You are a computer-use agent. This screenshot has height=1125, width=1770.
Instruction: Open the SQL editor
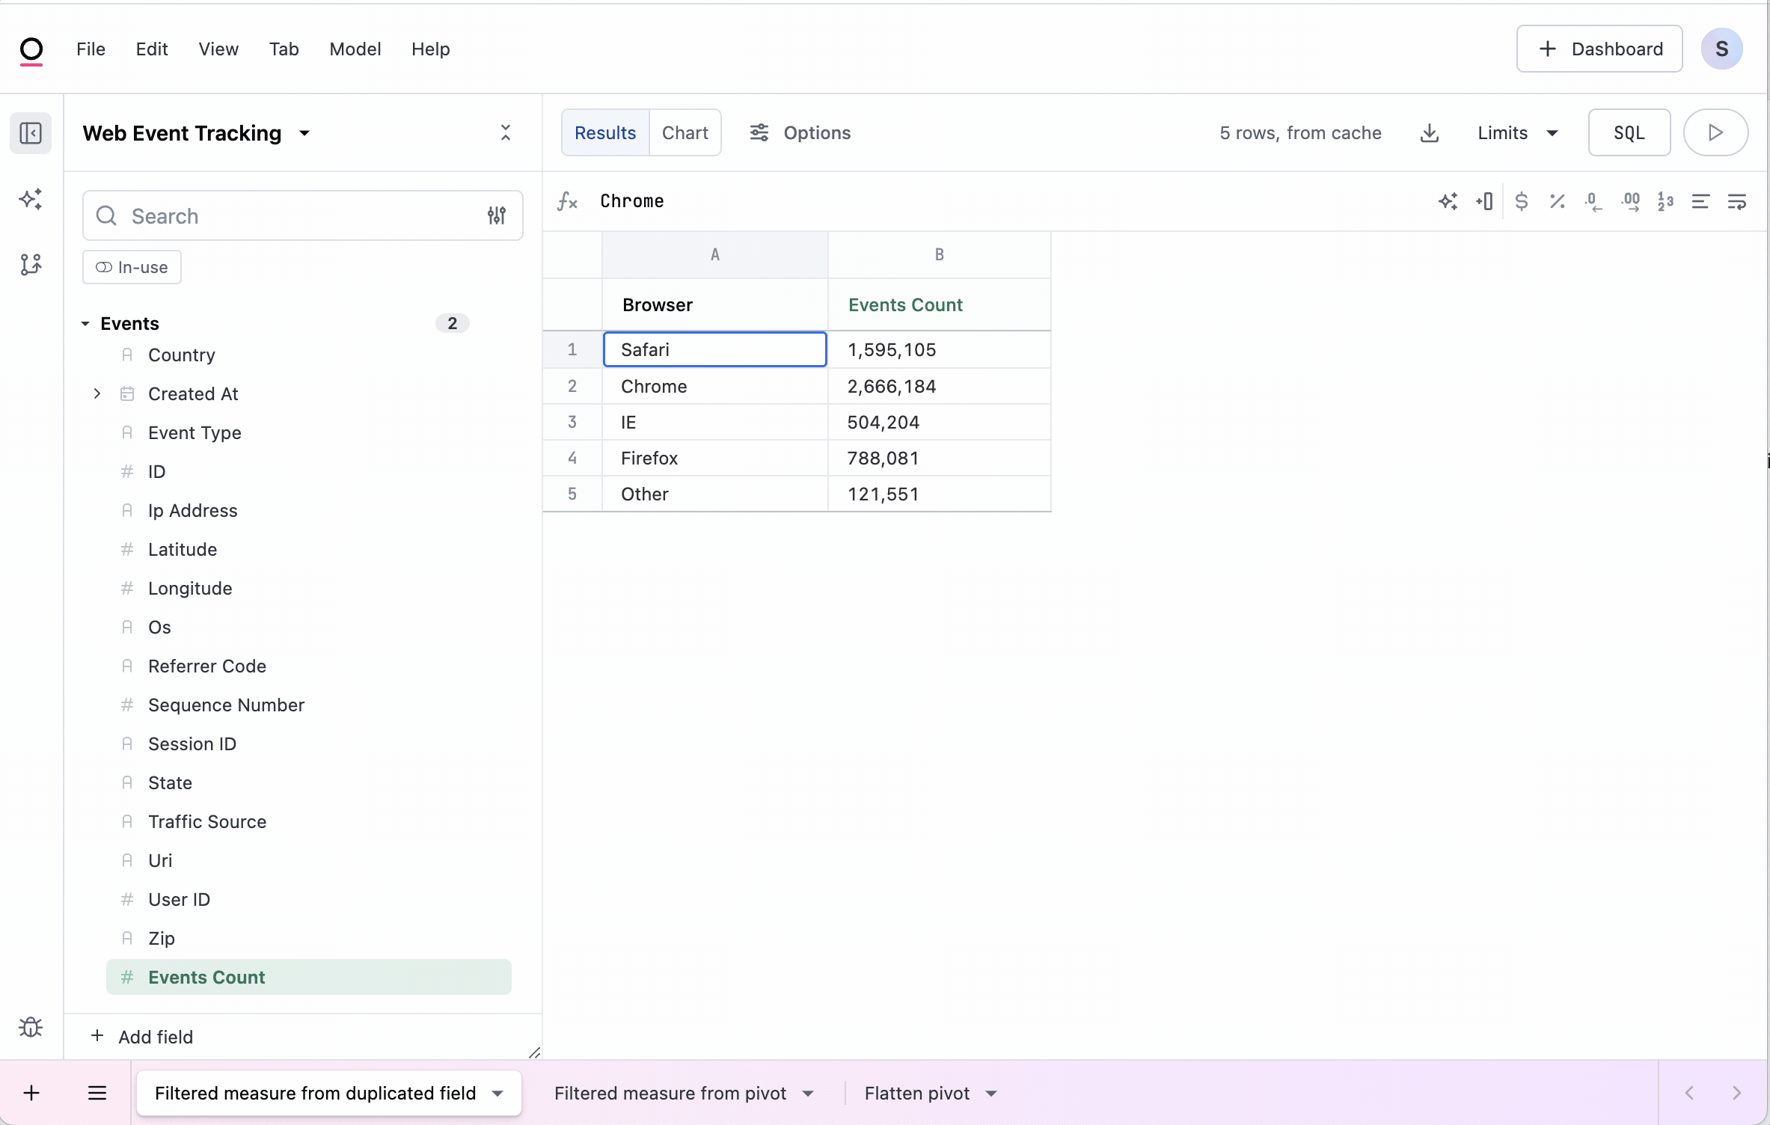point(1629,132)
